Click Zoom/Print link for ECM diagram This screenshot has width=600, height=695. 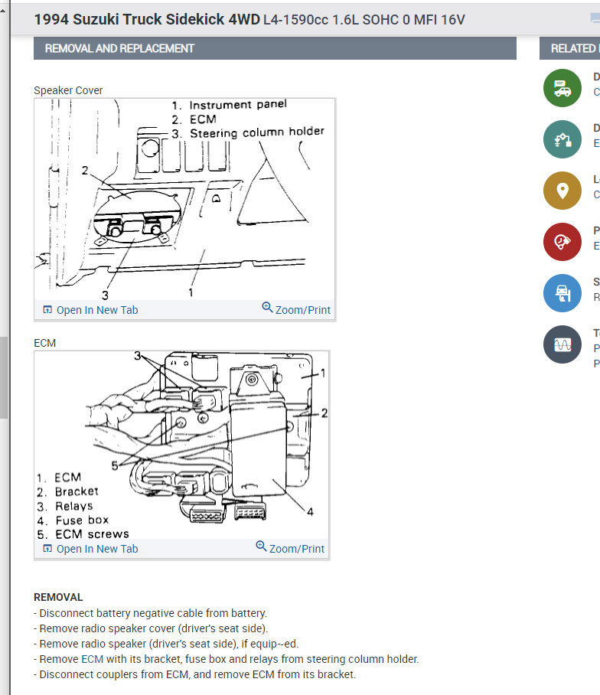pos(296,549)
